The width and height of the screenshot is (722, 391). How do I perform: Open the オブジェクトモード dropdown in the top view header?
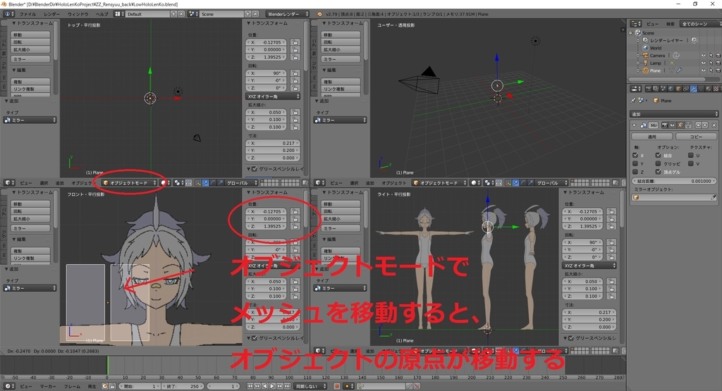point(130,183)
